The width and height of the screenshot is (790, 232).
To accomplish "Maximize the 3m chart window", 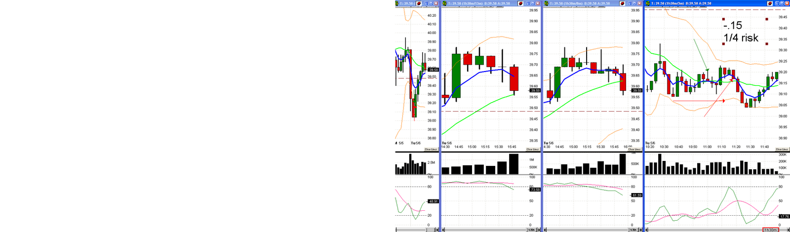I will click(x=782, y=3).
